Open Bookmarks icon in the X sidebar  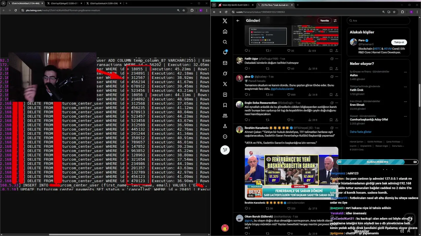(x=225, y=105)
